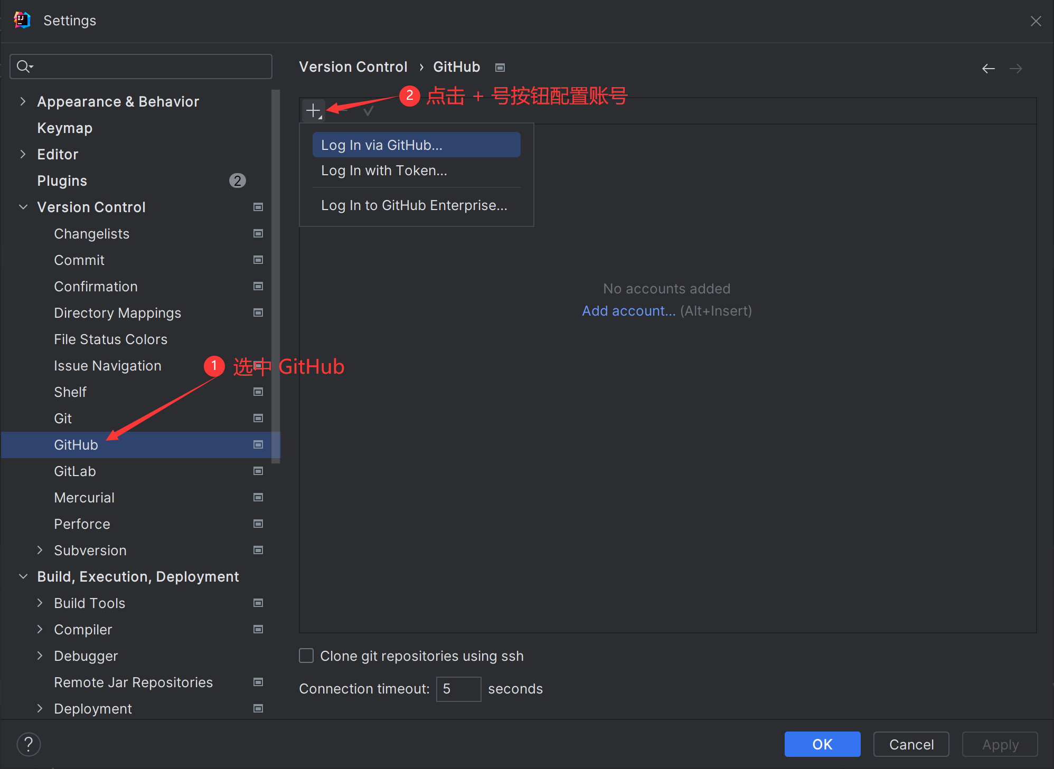Click the project icon on Remote Jar Repositories row

258,682
